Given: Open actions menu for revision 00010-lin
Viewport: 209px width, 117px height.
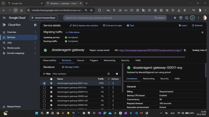Looking at the screenshot, I should tap(113, 88).
